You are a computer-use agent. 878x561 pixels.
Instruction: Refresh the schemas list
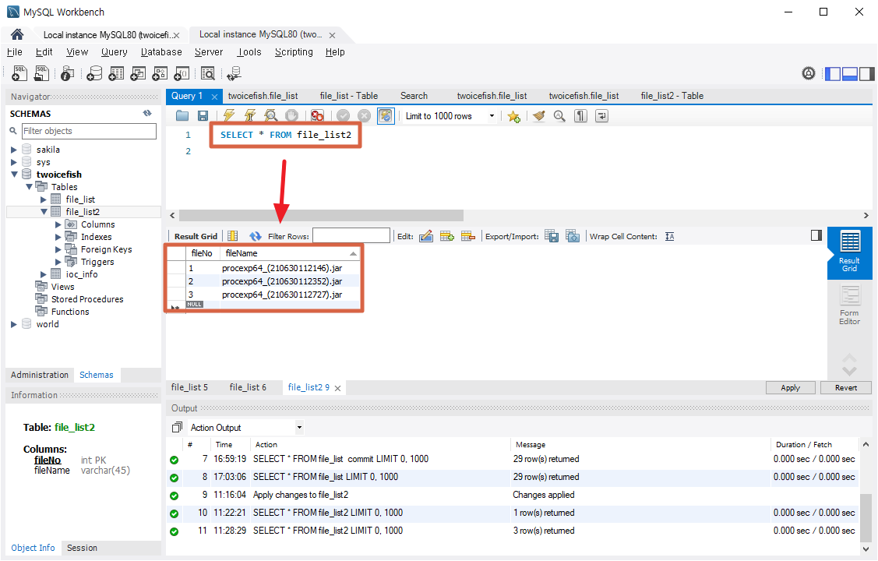pos(147,113)
